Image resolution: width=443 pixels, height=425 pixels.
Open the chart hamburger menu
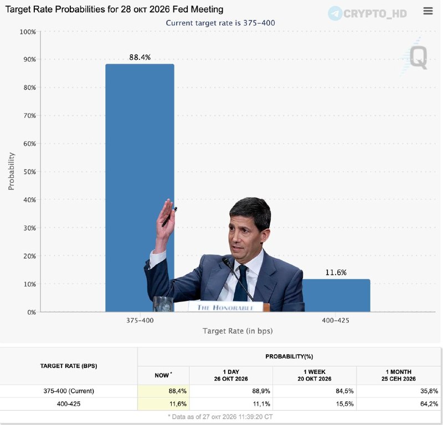click(x=428, y=11)
